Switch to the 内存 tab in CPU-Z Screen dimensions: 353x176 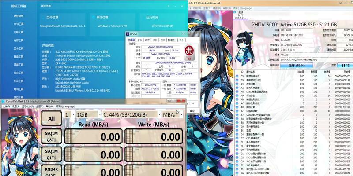coord(147,40)
